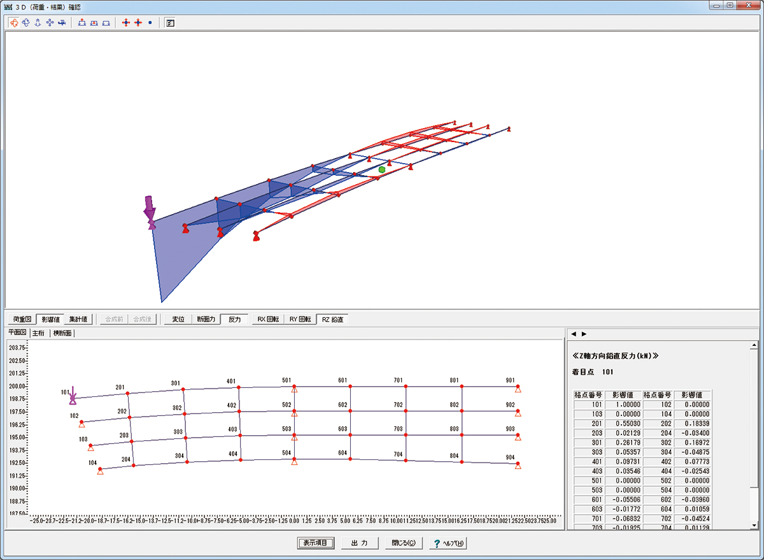Open the checklist display settings icon
The image size is (764, 560).
point(170,22)
